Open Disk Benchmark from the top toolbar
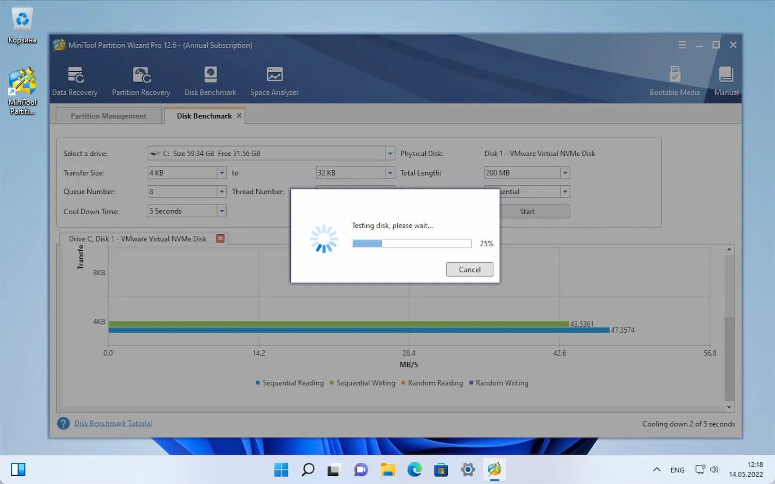 210,82
